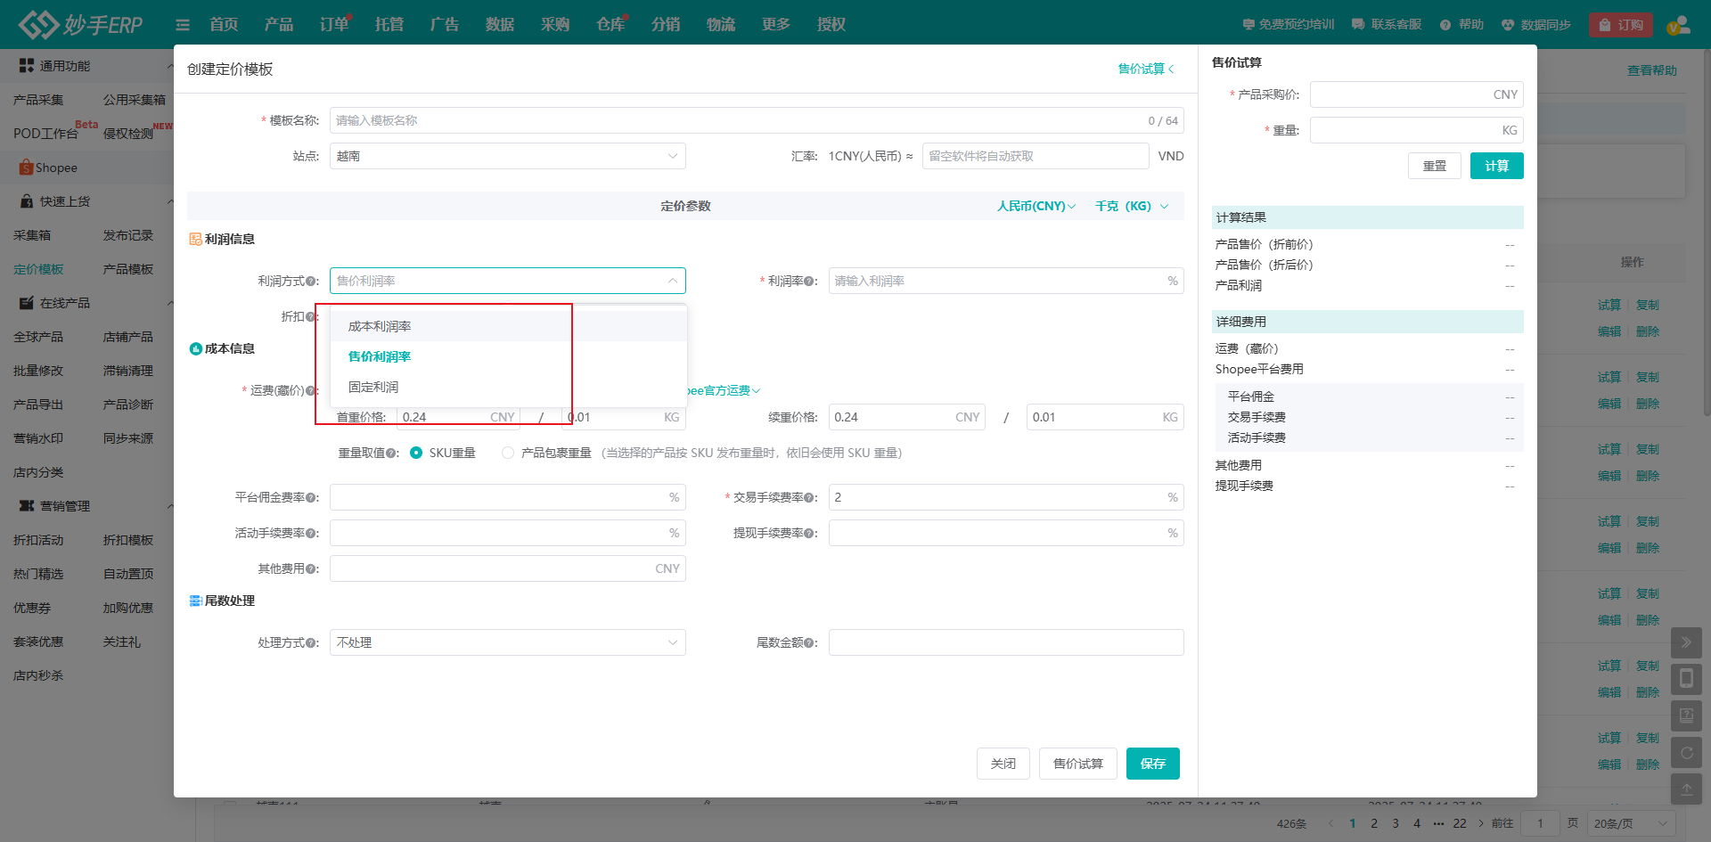The width and height of the screenshot is (1711, 842).
Task: Click the 计算 button in 售价试算 panel
Action: [1496, 167]
